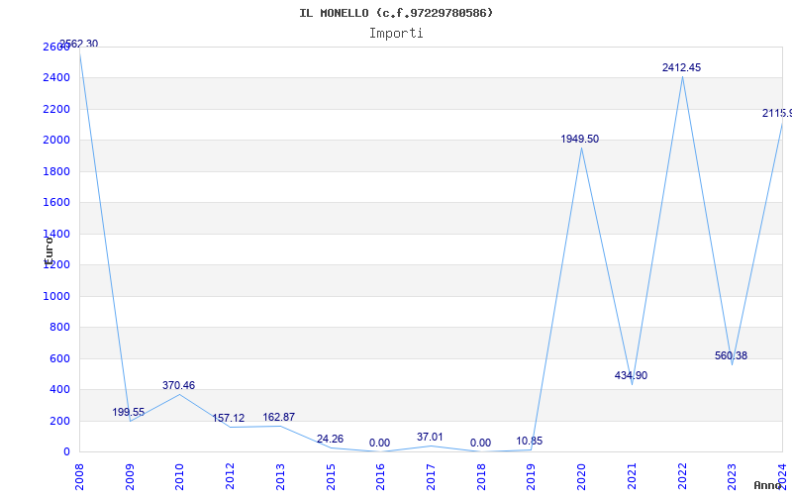Screen dimensions: 792x495
Task: Click the 0.00 label above 2016
Action: click(x=379, y=443)
